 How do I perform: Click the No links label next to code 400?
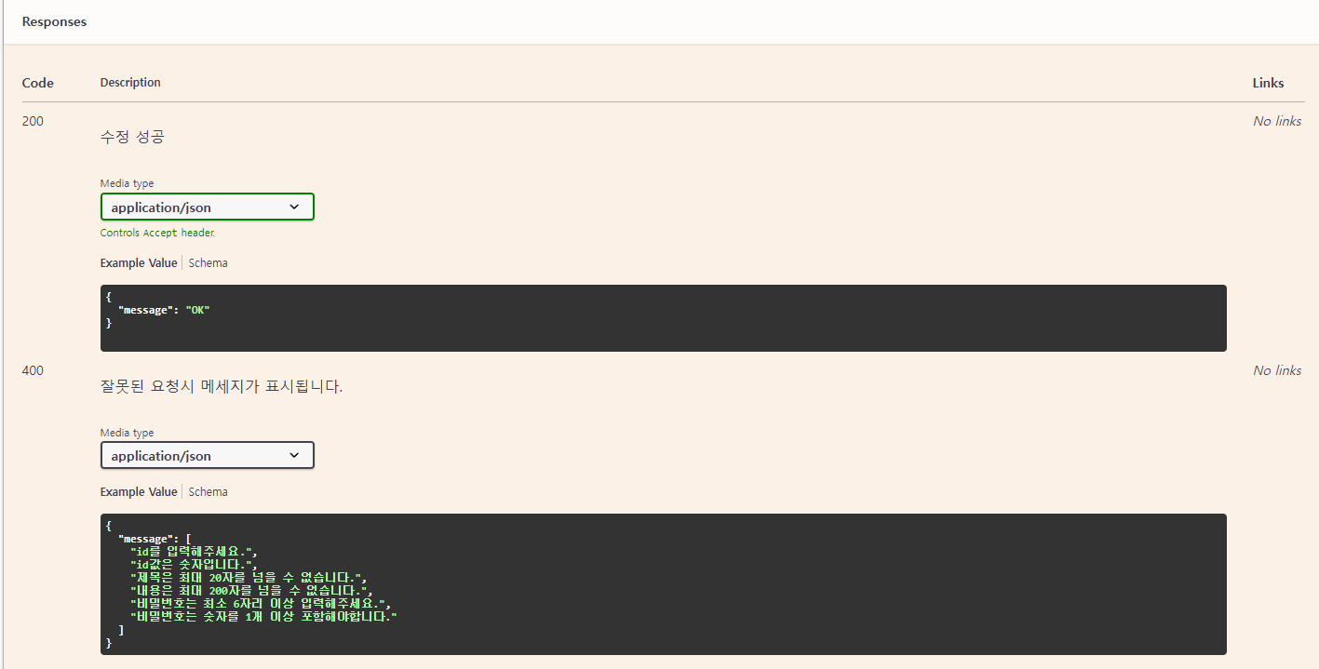(1276, 369)
